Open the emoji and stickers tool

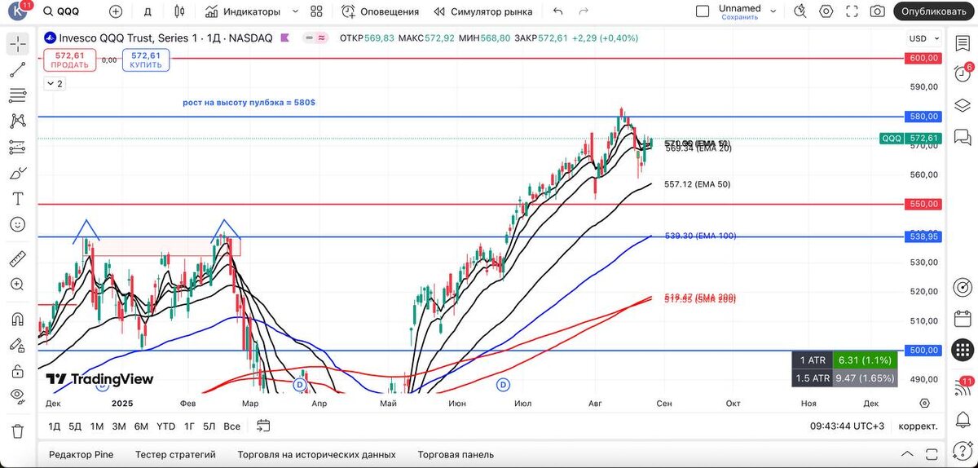(x=17, y=224)
